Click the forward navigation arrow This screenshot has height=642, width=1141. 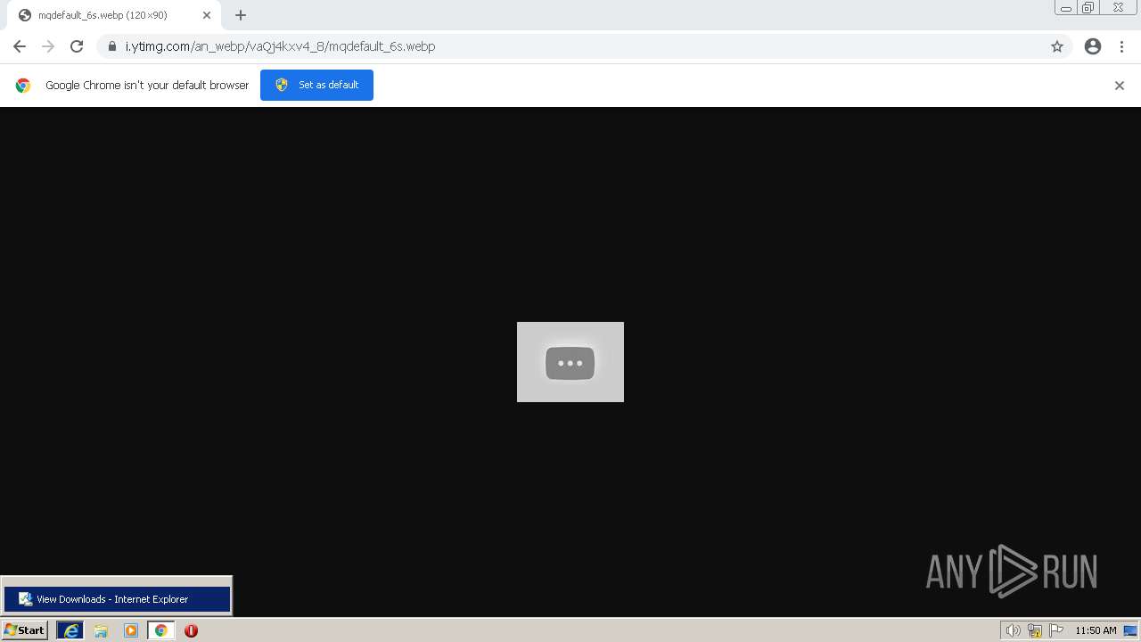click(48, 46)
